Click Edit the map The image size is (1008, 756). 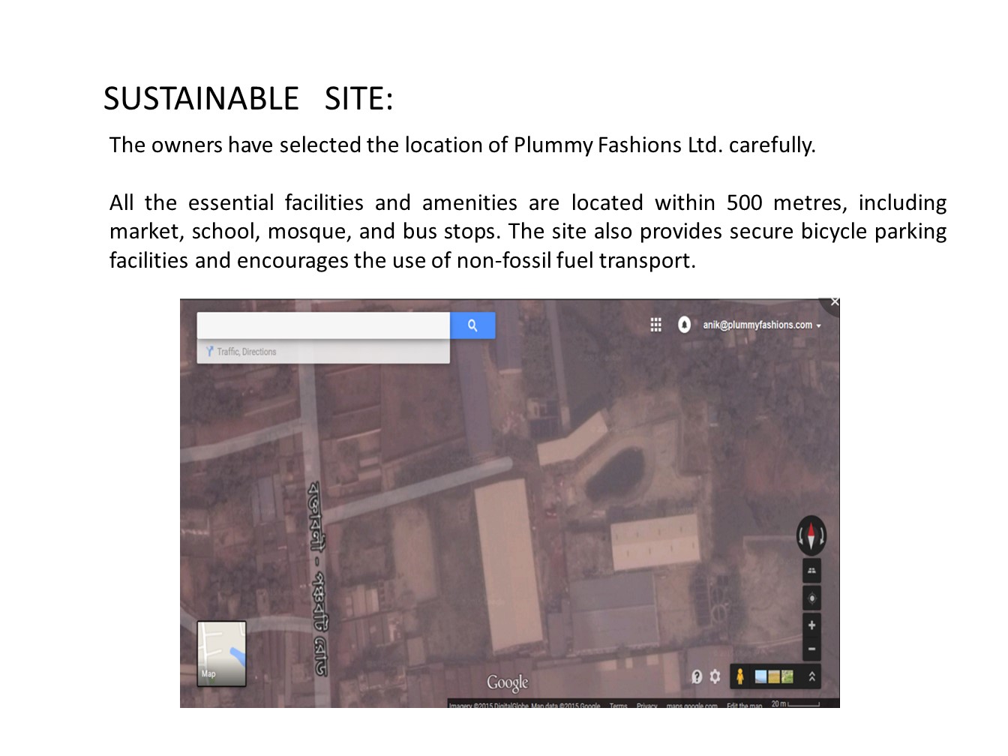point(742,706)
